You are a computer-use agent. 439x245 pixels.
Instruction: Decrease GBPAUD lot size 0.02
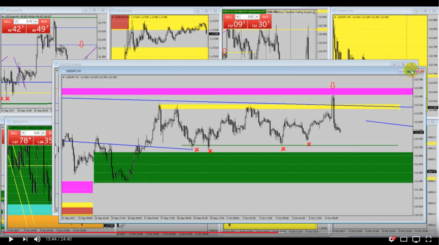[x=23, y=133]
